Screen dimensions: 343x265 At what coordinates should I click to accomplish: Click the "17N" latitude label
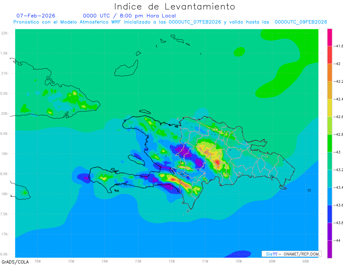pos(4,234)
